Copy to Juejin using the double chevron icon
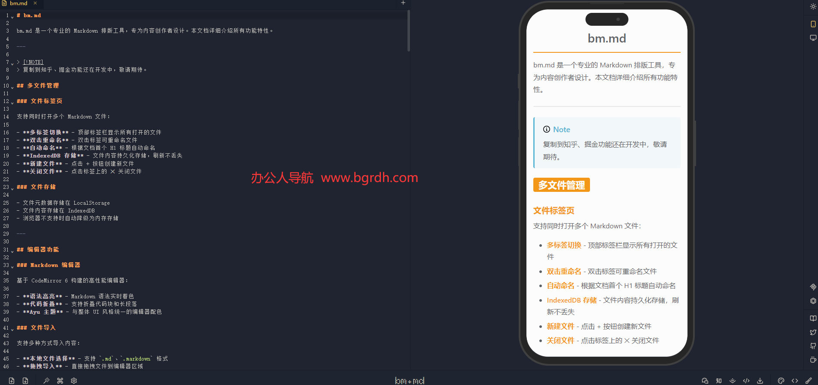The image size is (818, 385). tap(733, 381)
